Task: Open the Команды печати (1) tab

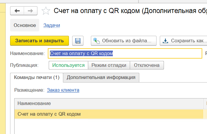Action: coord(37,78)
